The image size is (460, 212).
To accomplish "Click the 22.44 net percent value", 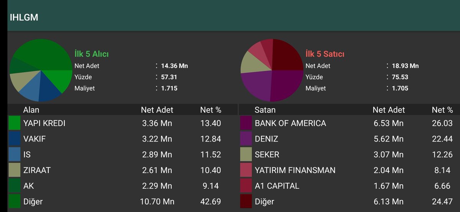I will click(442, 139).
